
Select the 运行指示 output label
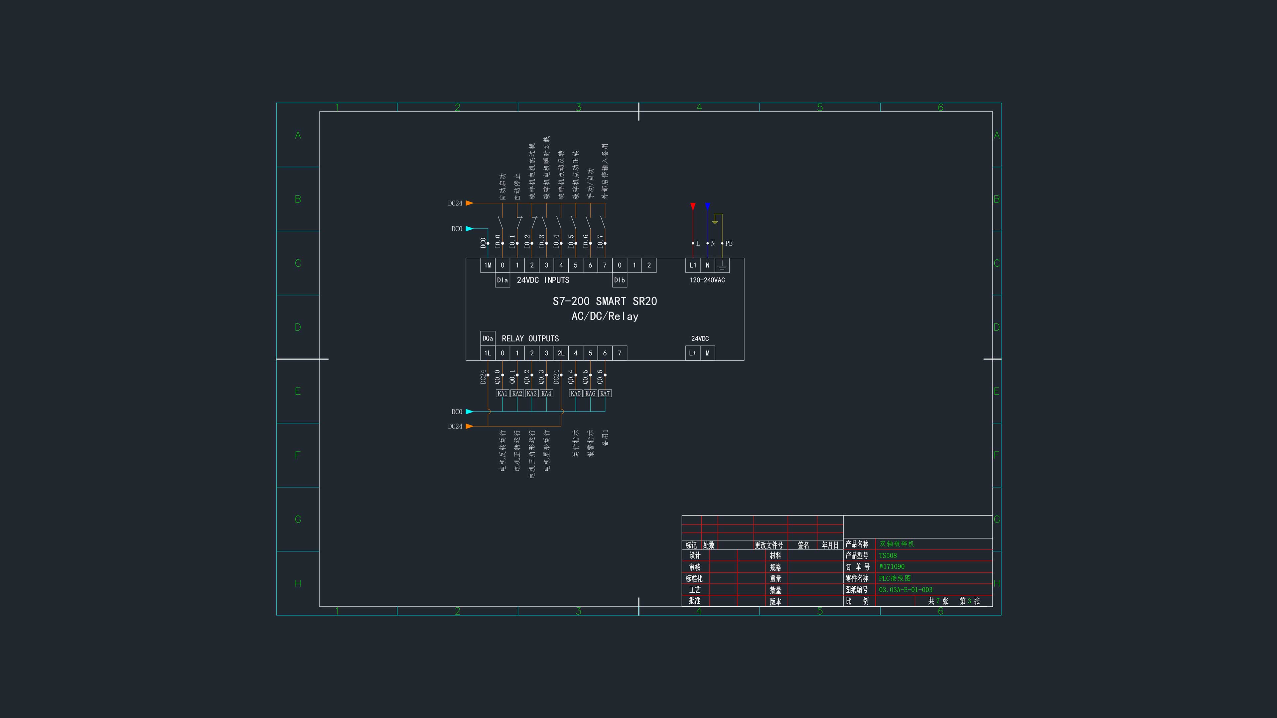576,443
